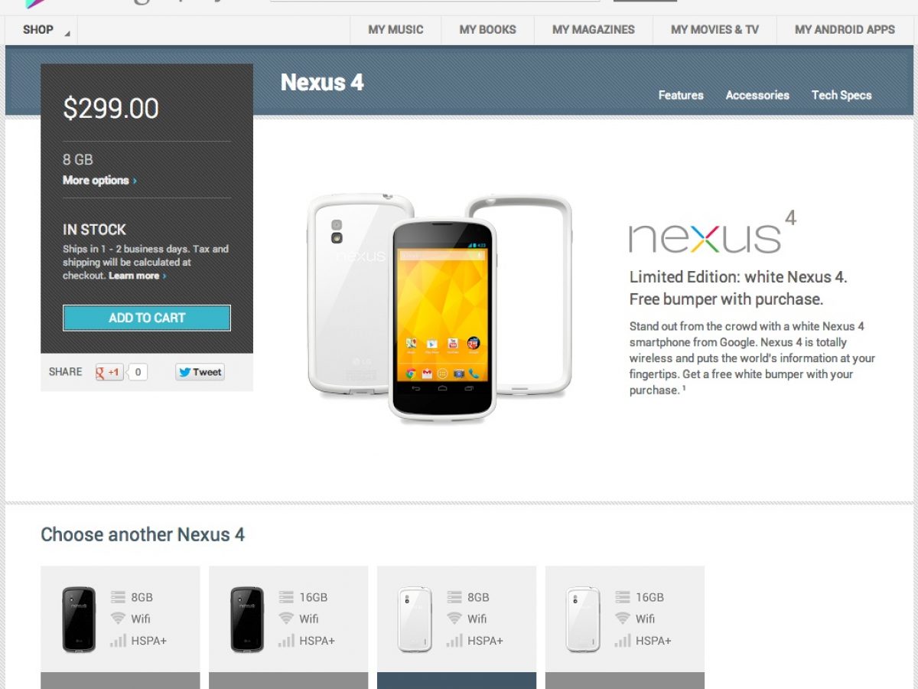Click the Tweet button with the bird icon
Screen dimensions: 918x689
click(x=200, y=372)
